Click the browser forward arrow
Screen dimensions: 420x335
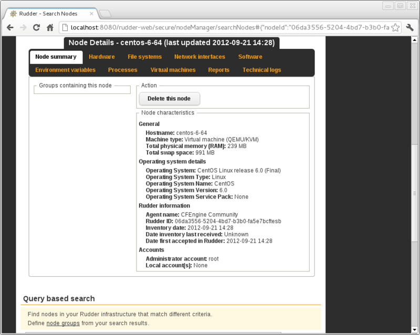pos(23,27)
